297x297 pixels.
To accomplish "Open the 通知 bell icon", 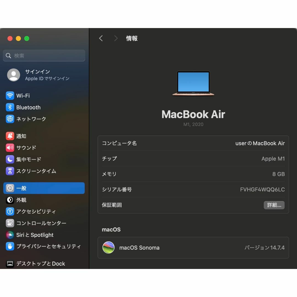I will (x=10, y=136).
